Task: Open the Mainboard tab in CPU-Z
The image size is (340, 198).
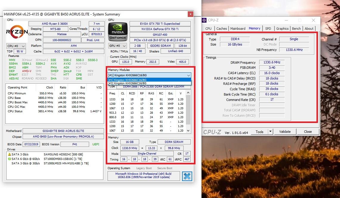Action: tap(238, 29)
